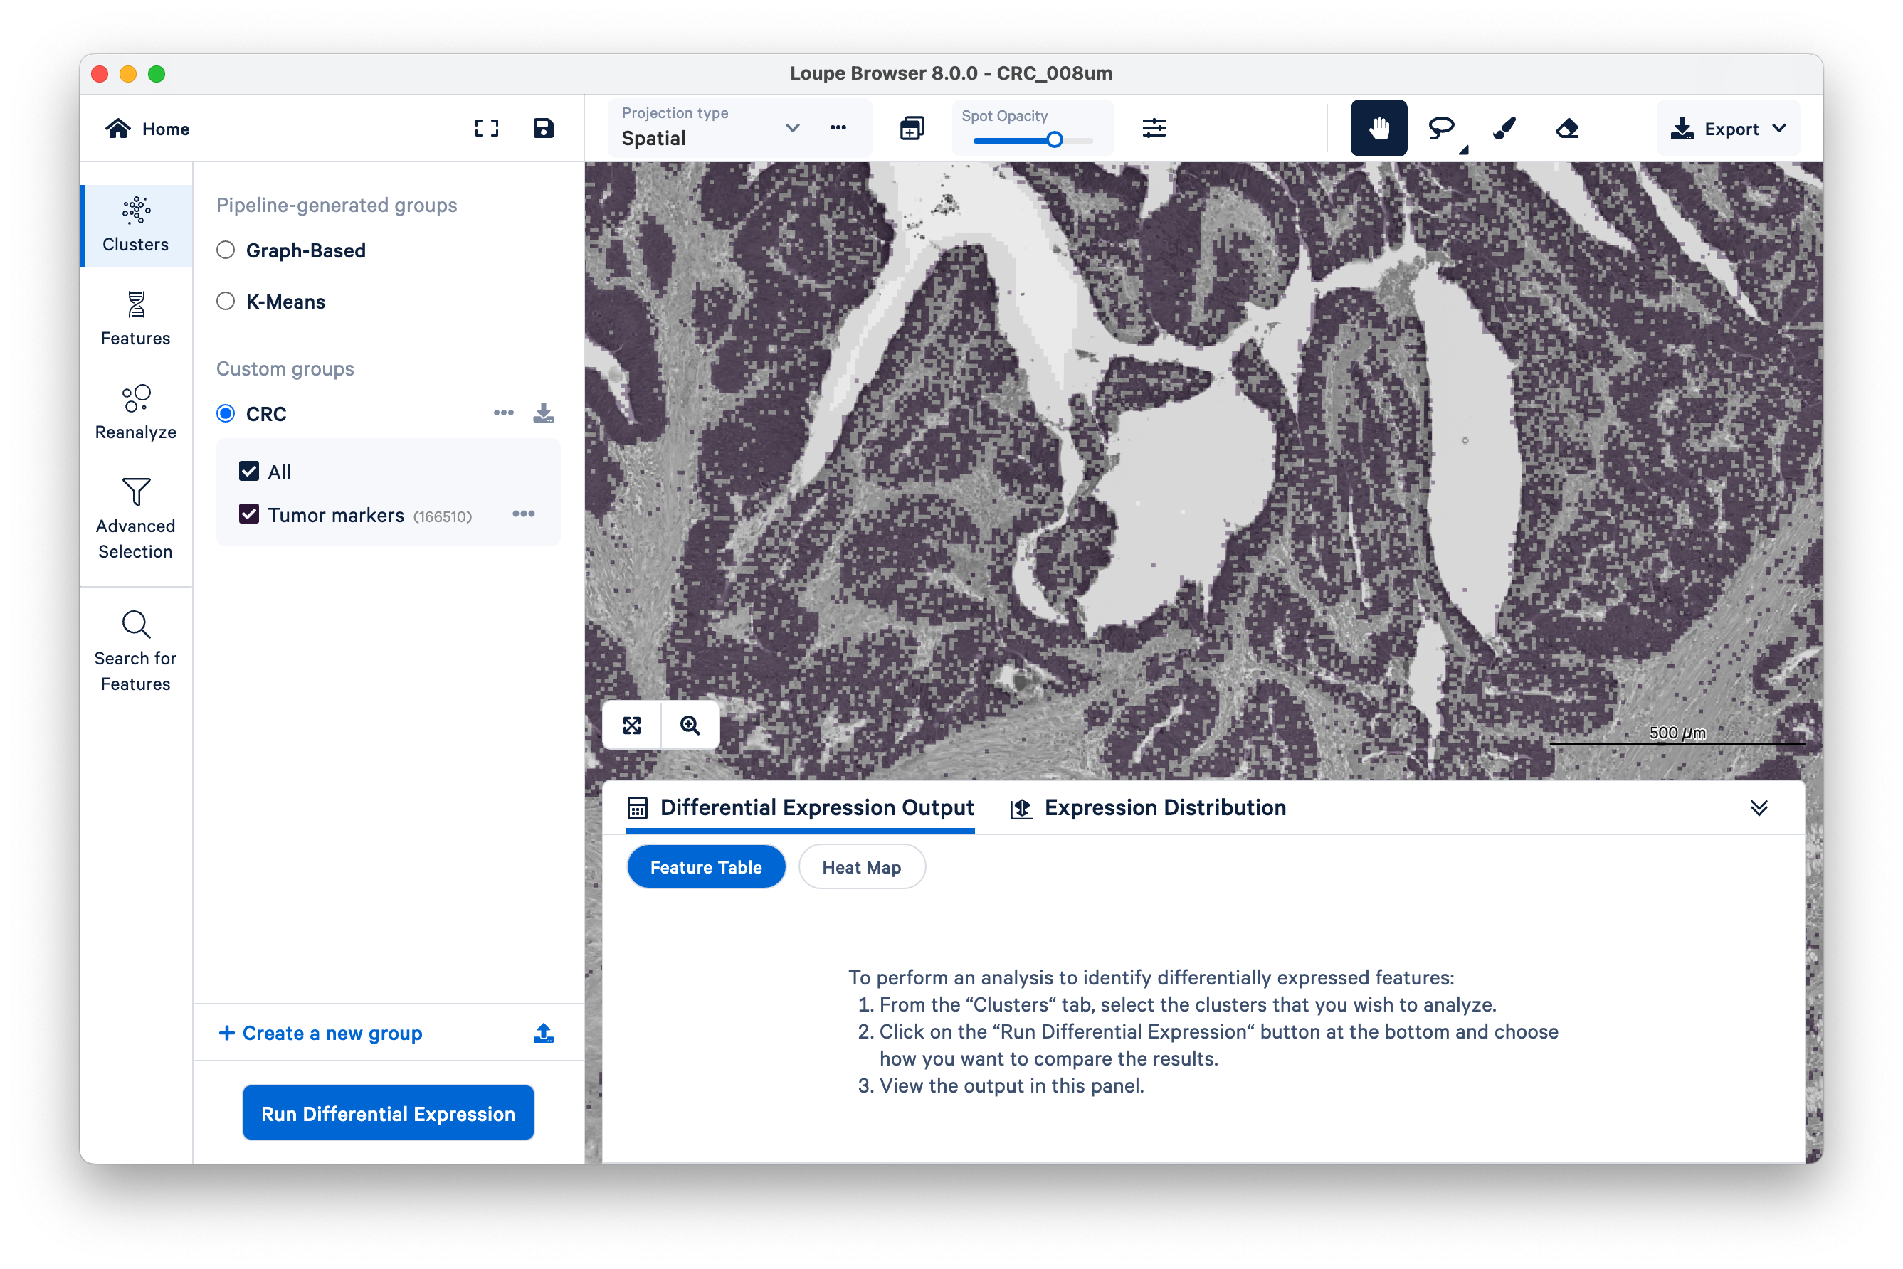Uncheck the Tumor markers checkbox
This screenshot has height=1269, width=1903.
click(248, 515)
